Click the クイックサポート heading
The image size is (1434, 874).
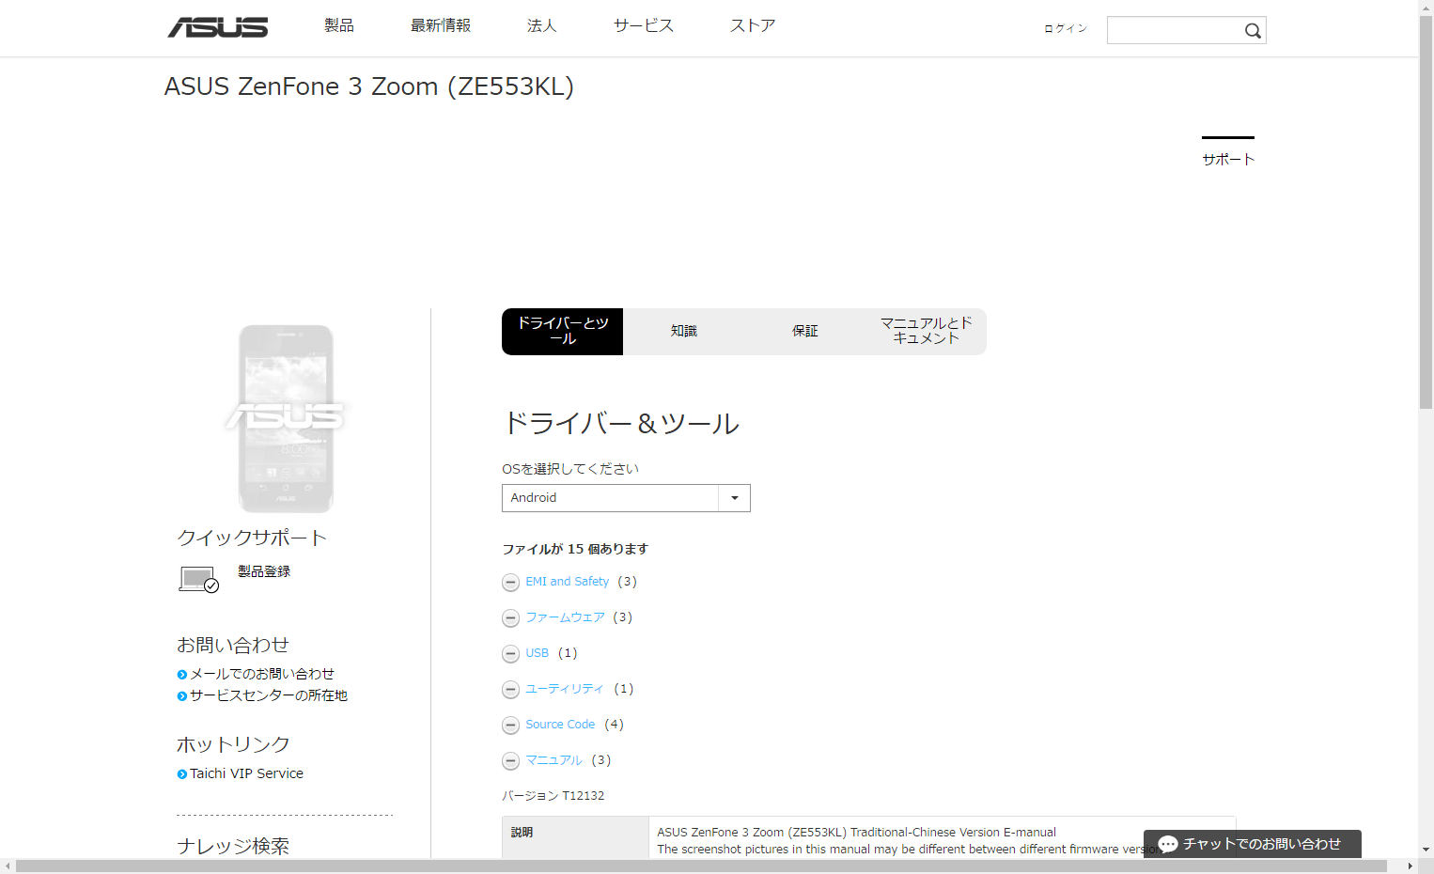pyautogui.click(x=252, y=538)
